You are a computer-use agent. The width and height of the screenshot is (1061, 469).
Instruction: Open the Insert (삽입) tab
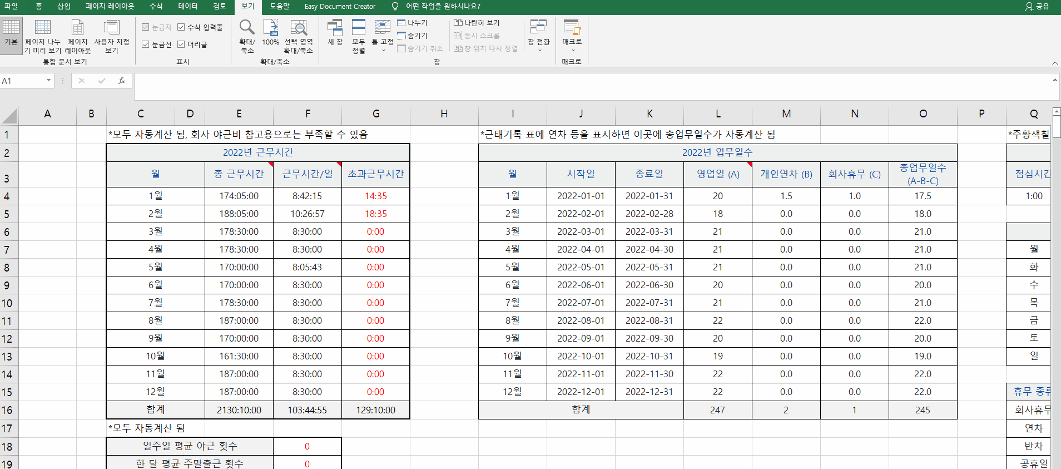[x=64, y=6]
